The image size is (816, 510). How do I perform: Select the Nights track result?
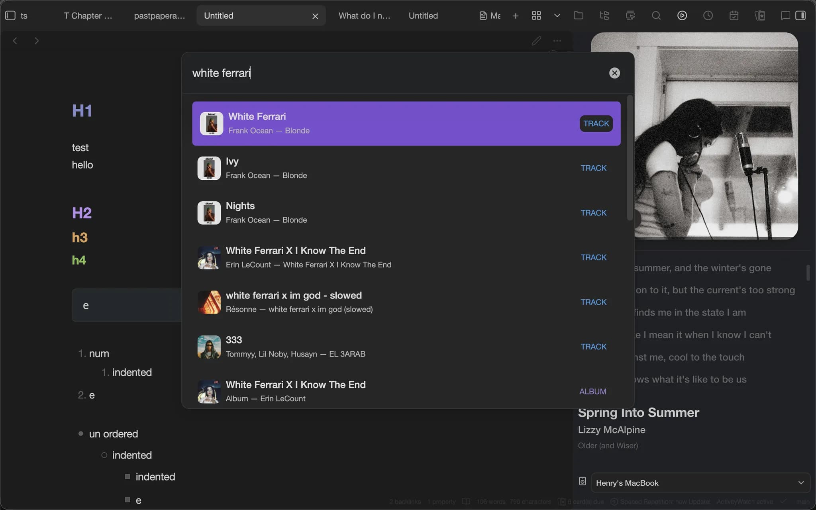coord(406,213)
